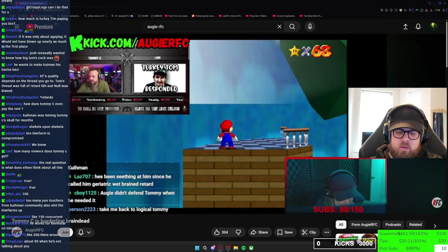Open the YouTube upload/create icon
The height and width of the screenshot is (252, 448).
click(405, 27)
